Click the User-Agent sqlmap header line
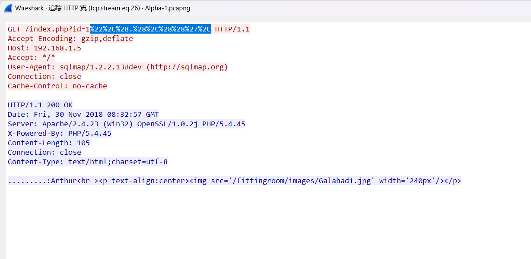 tap(118, 67)
